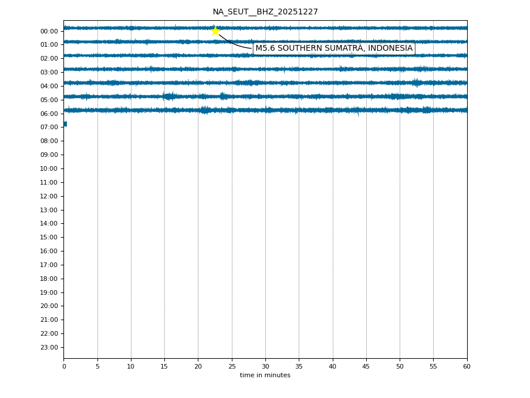Click the M5.6 Southern Sumatra annotation label
Screen dimensions: 530x398
334,48
